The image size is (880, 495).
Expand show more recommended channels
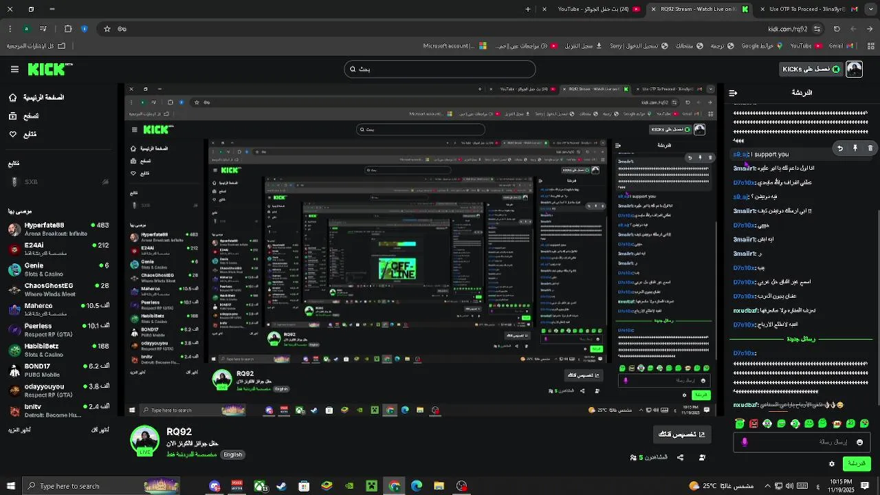[19, 430]
